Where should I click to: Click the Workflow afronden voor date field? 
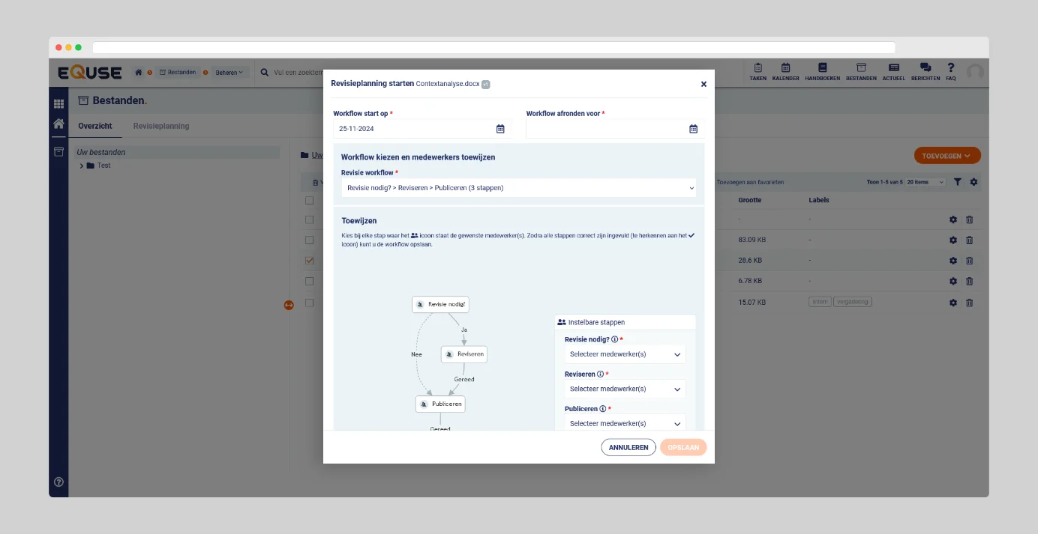(x=606, y=129)
